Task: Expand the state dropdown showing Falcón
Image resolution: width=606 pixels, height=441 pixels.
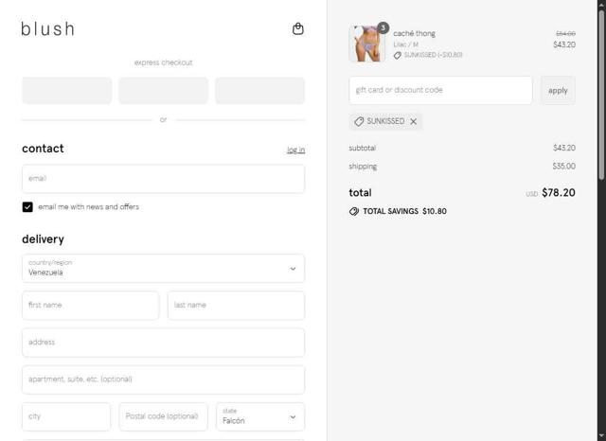Action: [x=260, y=416]
